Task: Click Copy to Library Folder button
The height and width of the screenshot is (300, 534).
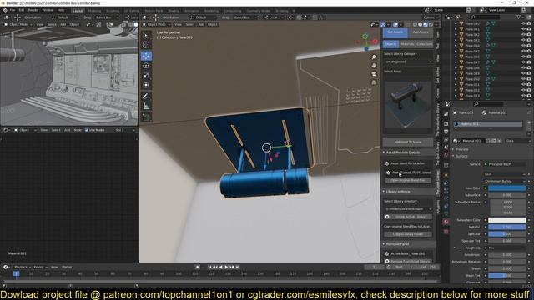Action: tap(408, 234)
